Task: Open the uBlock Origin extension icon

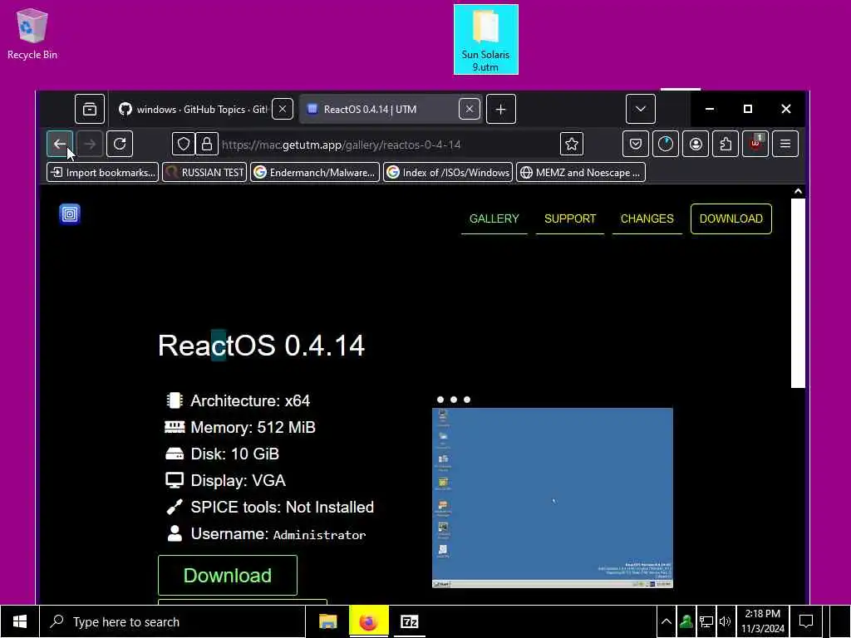Action: [755, 144]
